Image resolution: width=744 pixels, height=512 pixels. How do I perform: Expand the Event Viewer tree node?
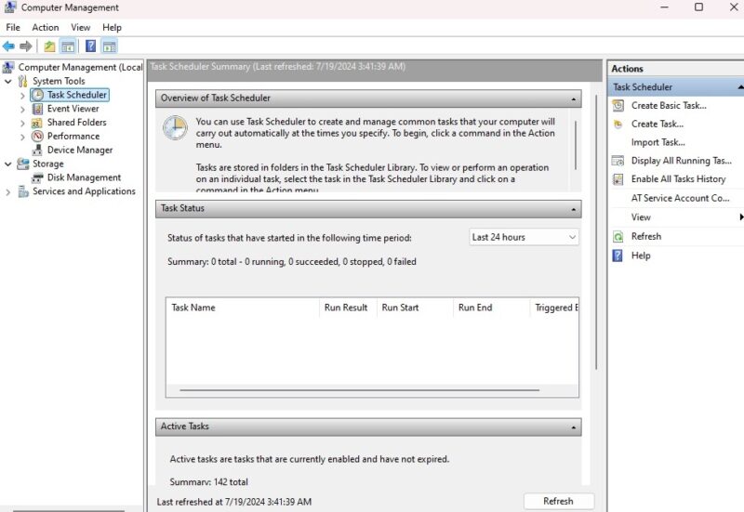(22, 109)
